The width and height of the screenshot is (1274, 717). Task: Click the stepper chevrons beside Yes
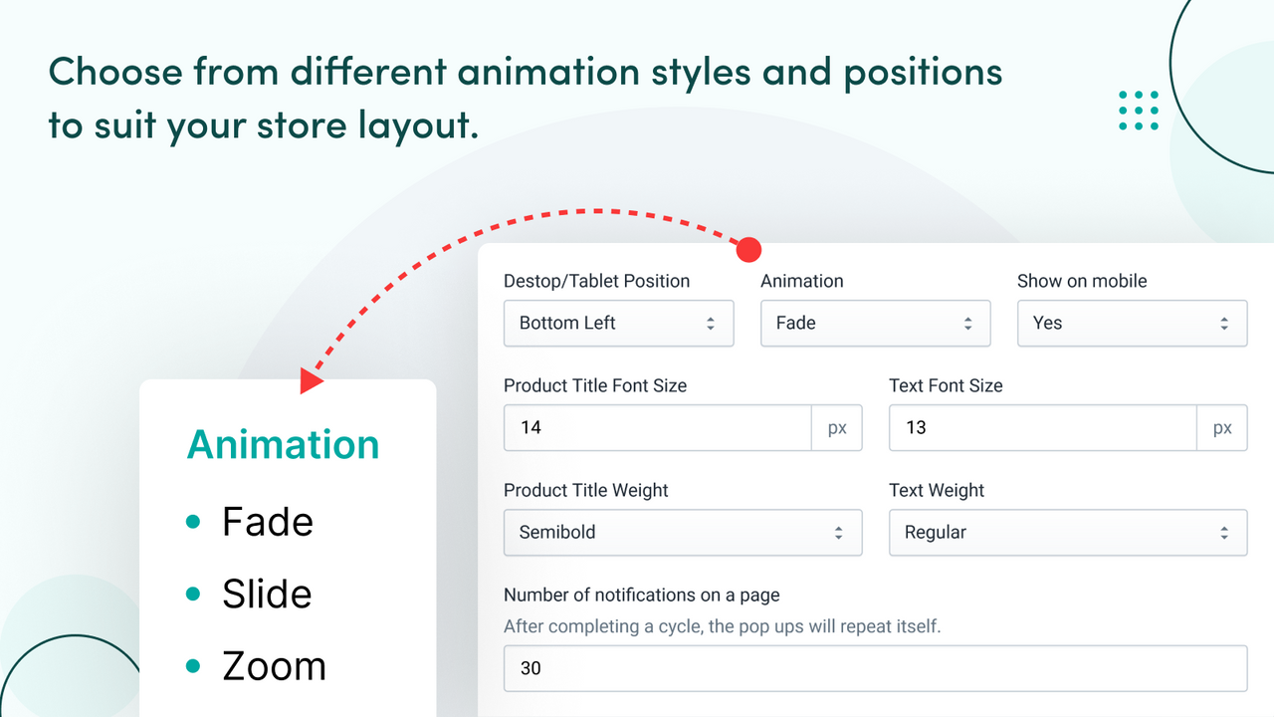pos(1222,323)
